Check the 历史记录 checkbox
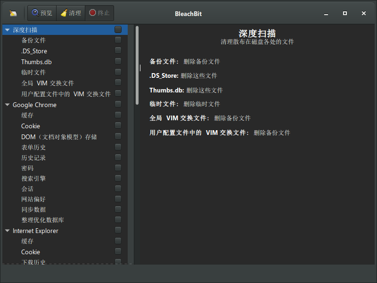377x283 pixels. [x=118, y=158]
